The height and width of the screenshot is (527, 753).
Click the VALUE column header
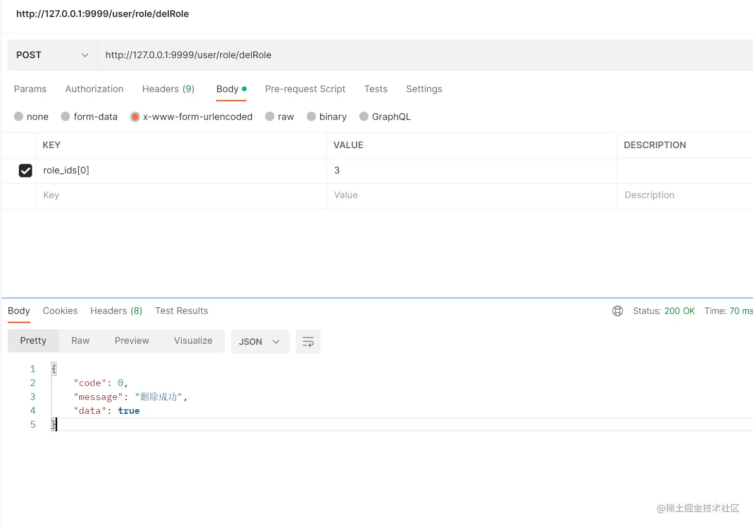(x=348, y=145)
